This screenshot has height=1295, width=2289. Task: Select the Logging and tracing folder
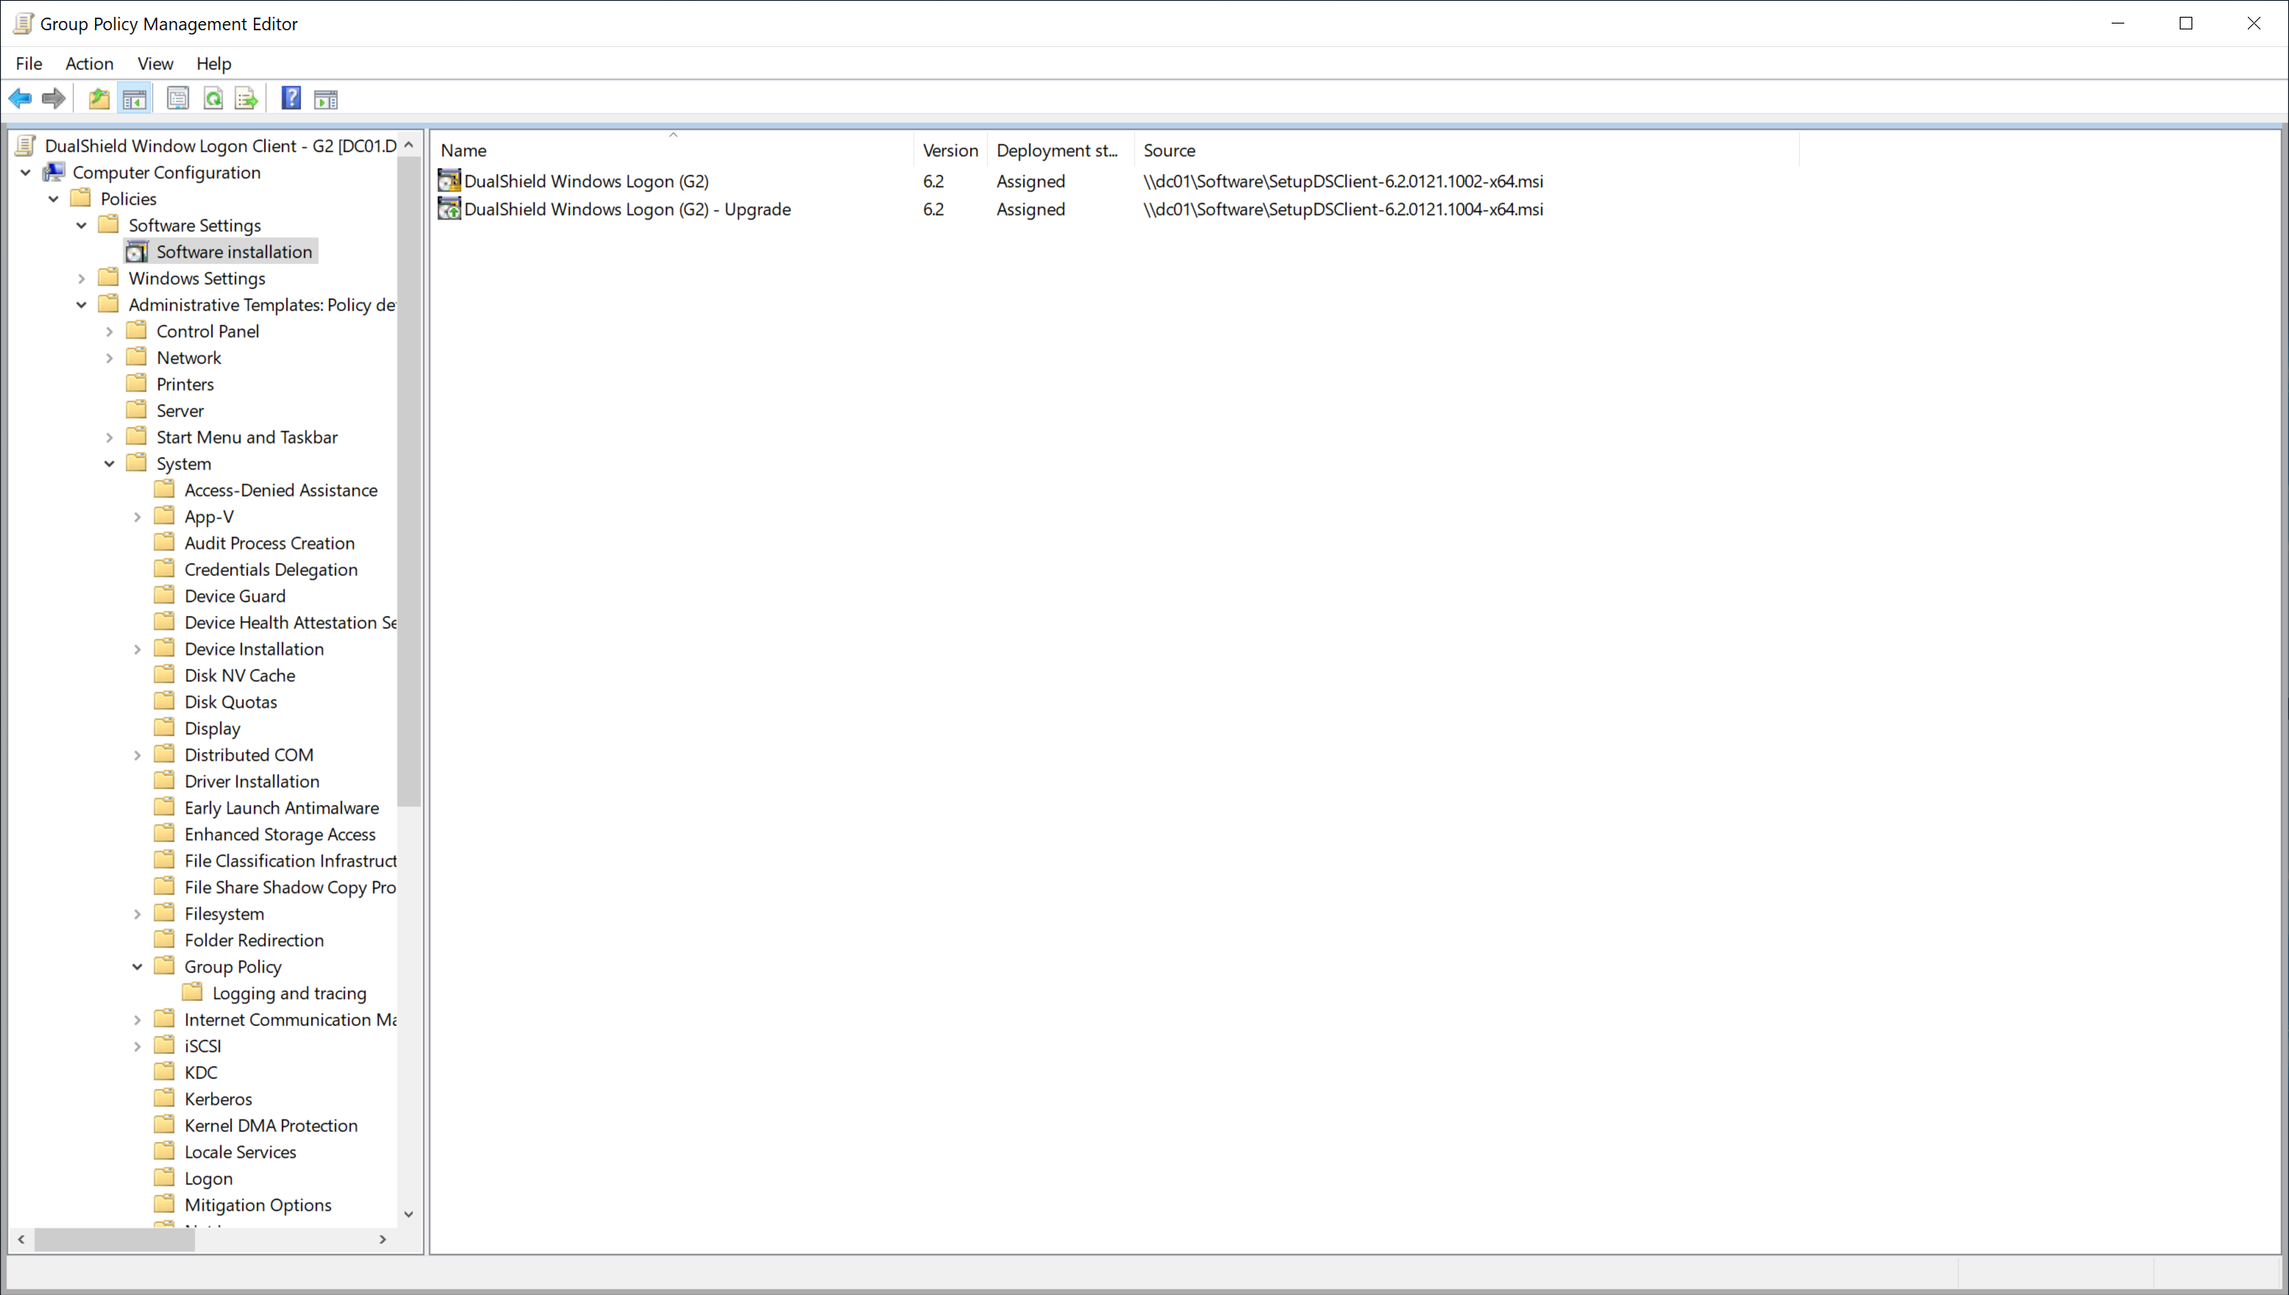[x=288, y=993]
